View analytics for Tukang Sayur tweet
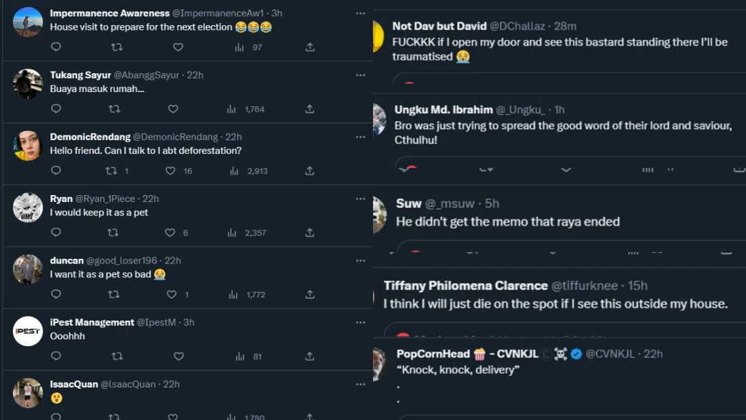 [231, 108]
